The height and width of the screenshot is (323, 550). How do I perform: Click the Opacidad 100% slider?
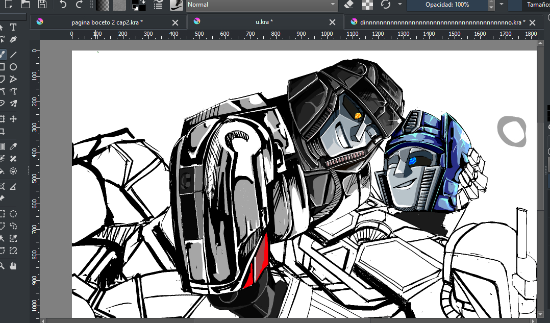pyautogui.click(x=447, y=5)
